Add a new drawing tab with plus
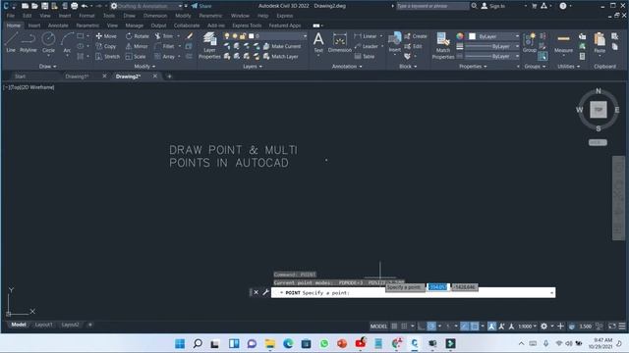The image size is (629, 353). 169,76
